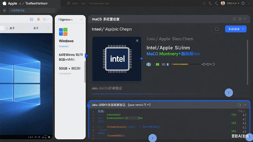Open the blue Chinese tab label under the title
Viewport: 253px width, 142px height.
18,11
